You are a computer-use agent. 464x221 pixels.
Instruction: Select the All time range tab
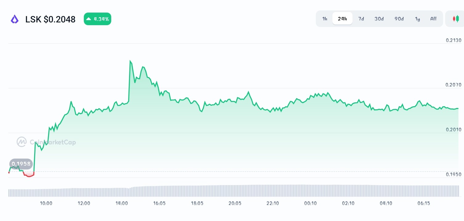pyautogui.click(x=433, y=19)
